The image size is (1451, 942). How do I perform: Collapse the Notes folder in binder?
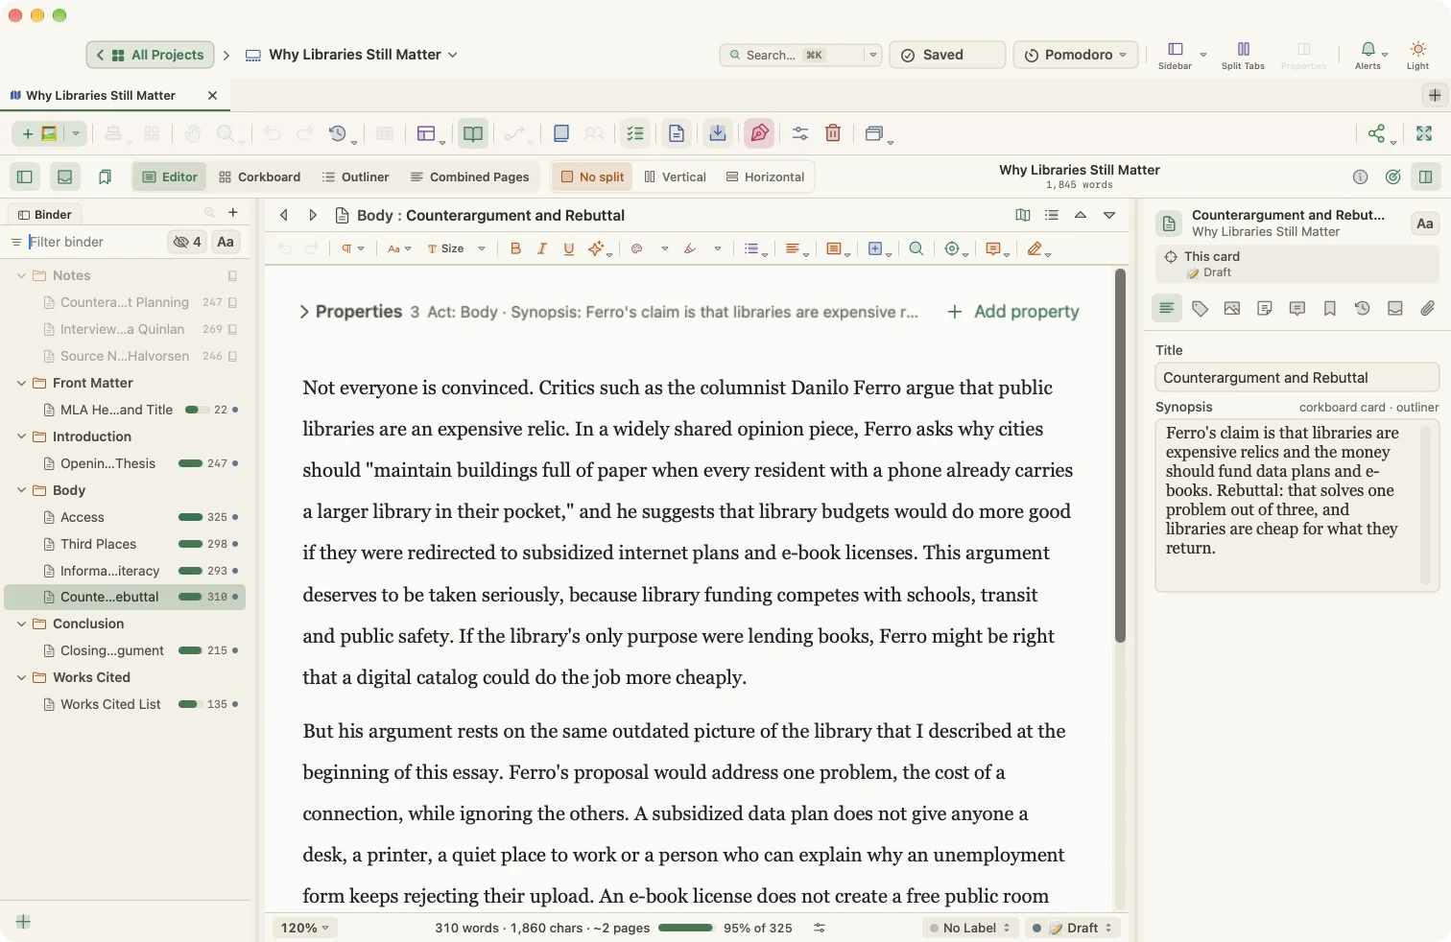tap(22, 275)
